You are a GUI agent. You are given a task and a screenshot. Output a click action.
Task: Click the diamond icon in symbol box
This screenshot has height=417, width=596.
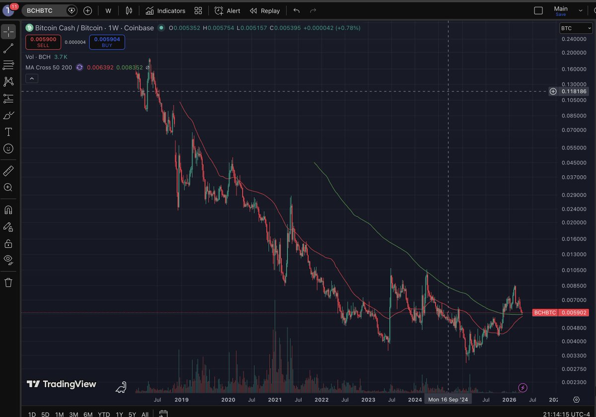tap(72, 10)
